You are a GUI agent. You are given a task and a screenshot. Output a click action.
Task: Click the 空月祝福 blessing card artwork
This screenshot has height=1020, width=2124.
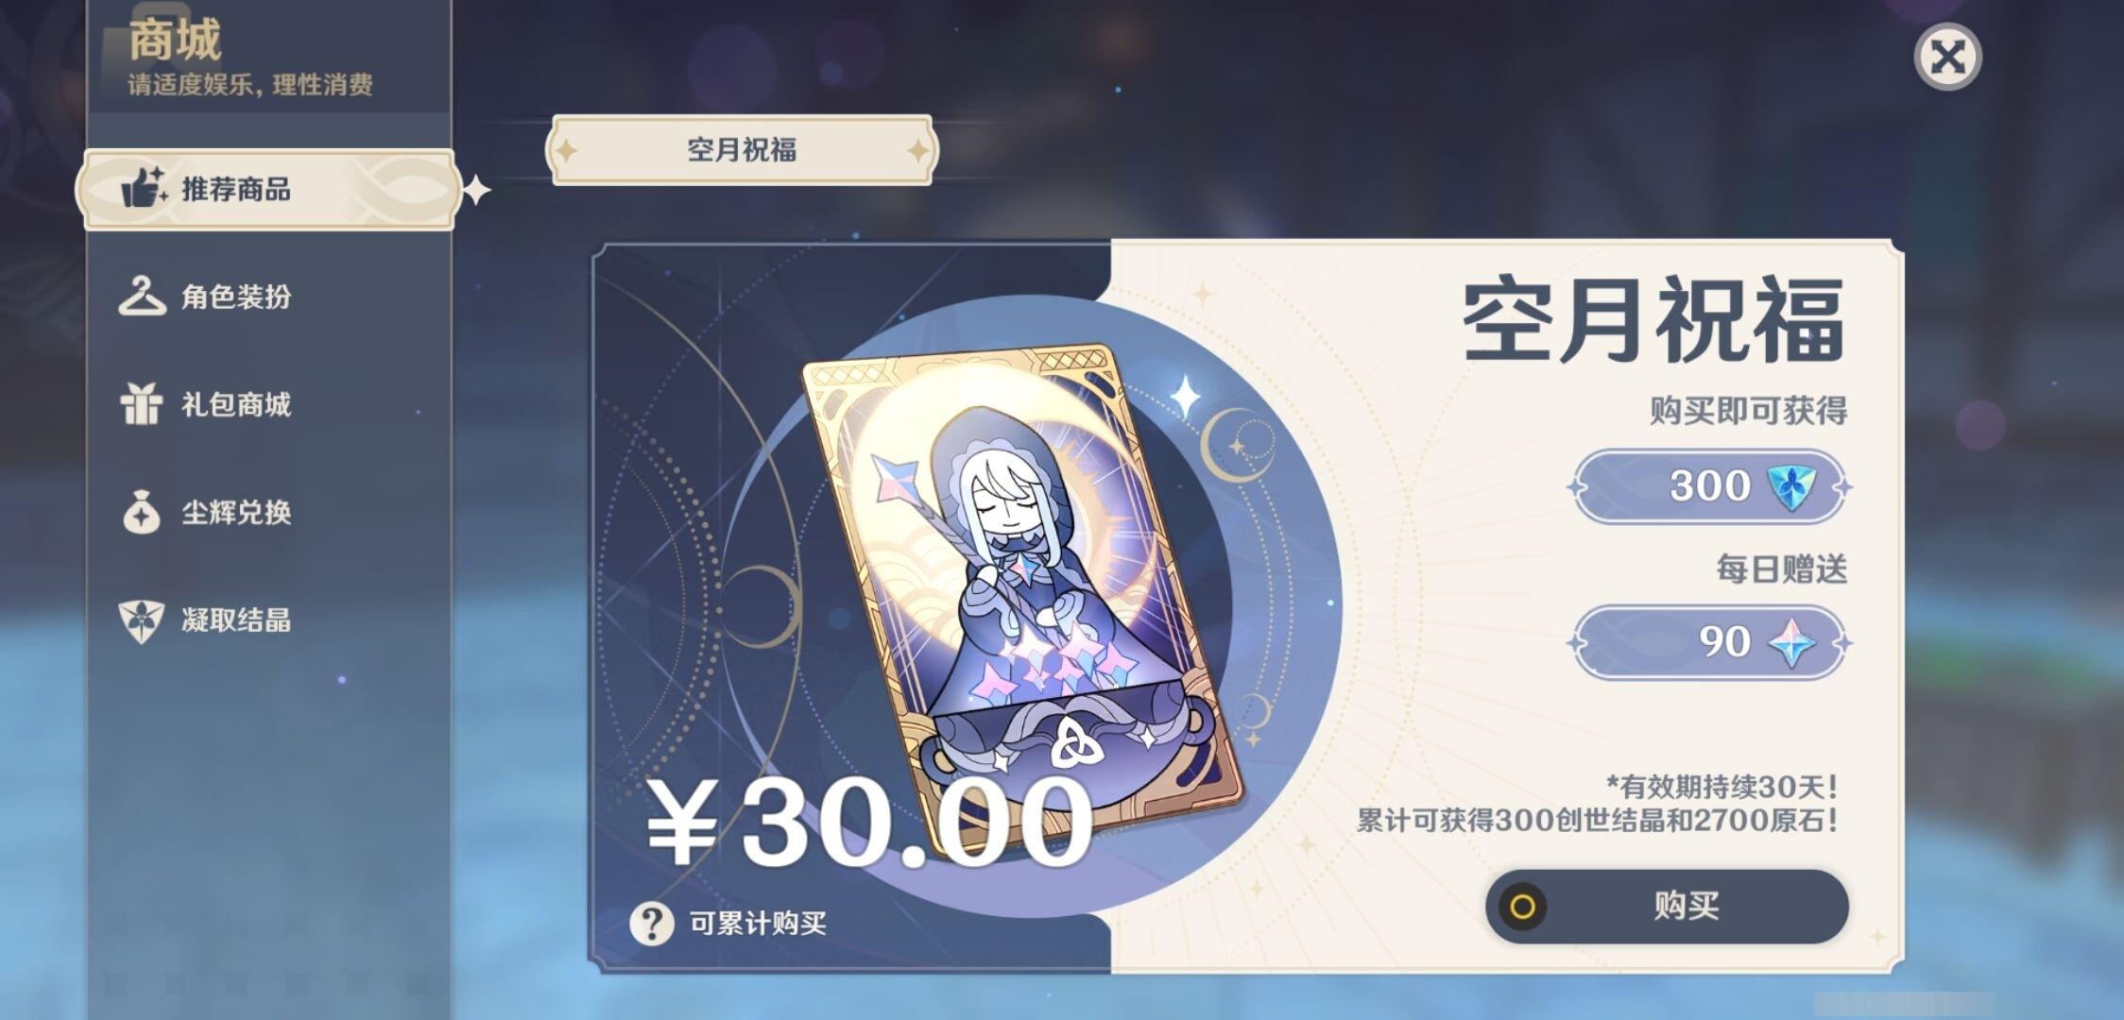(1020, 600)
